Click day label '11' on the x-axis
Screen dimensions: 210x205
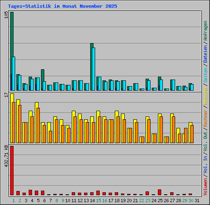74,200
